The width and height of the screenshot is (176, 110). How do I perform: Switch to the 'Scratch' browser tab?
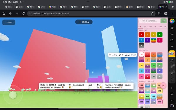tap(130, 7)
